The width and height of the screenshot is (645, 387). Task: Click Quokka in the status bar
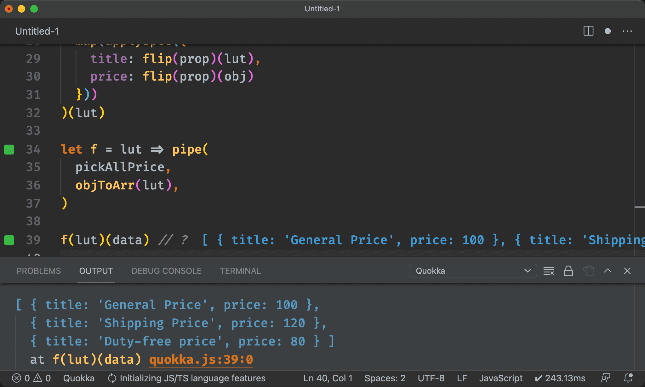[79, 378]
